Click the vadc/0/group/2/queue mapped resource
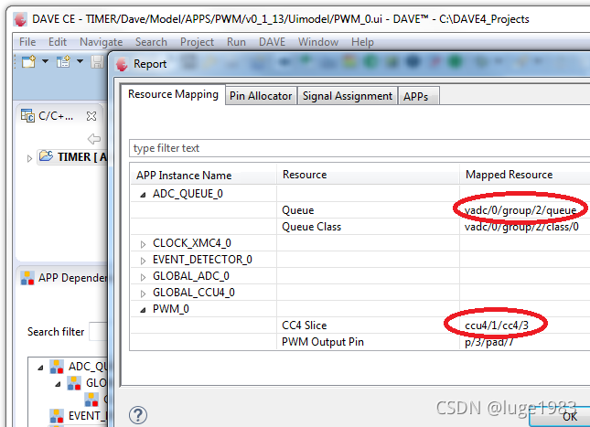Screen dimensions: 590x427 coord(520,210)
